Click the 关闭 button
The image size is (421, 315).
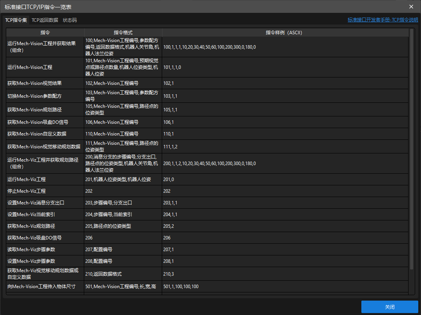coord(389,307)
